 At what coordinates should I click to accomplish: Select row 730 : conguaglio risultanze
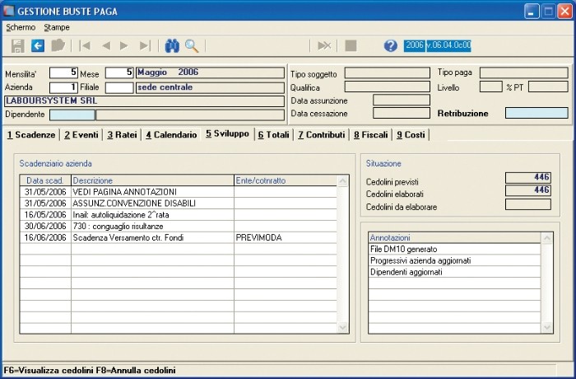179,226
